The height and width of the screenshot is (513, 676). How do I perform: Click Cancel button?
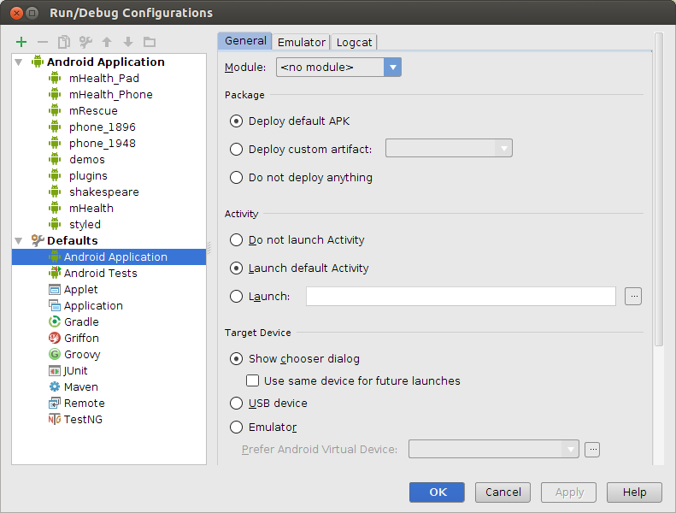[503, 492]
